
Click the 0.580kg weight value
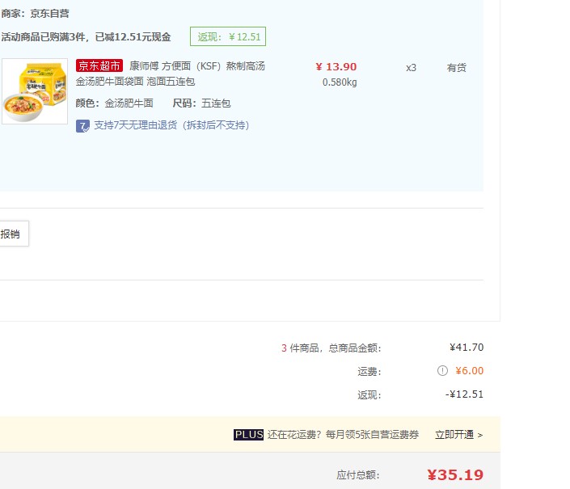(340, 82)
